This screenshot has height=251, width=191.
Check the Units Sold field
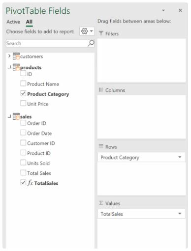click(x=23, y=163)
